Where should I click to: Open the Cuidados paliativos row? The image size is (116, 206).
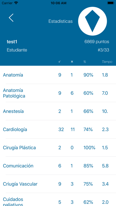pyautogui.click(x=58, y=199)
